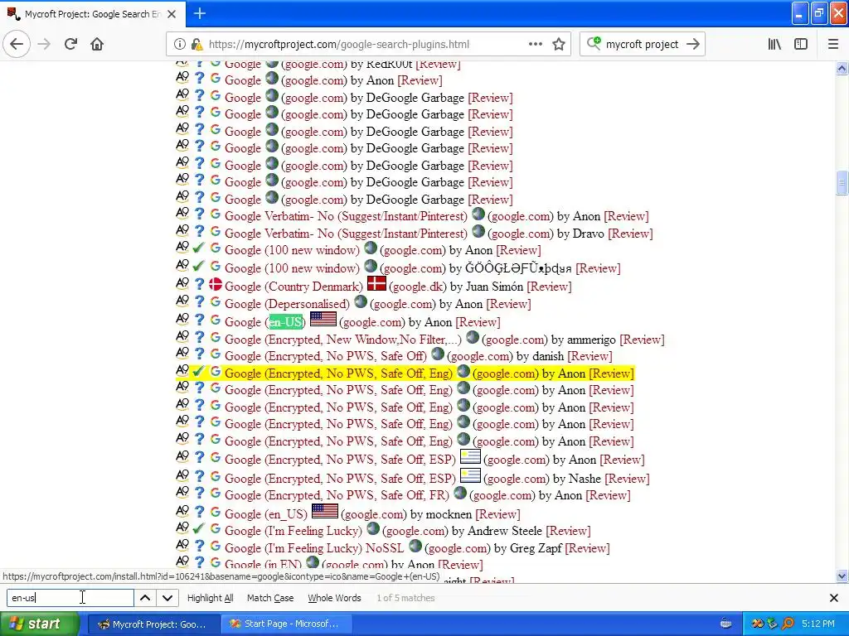Open the Firefox hamburger menu
849x636 pixels.
(833, 45)
